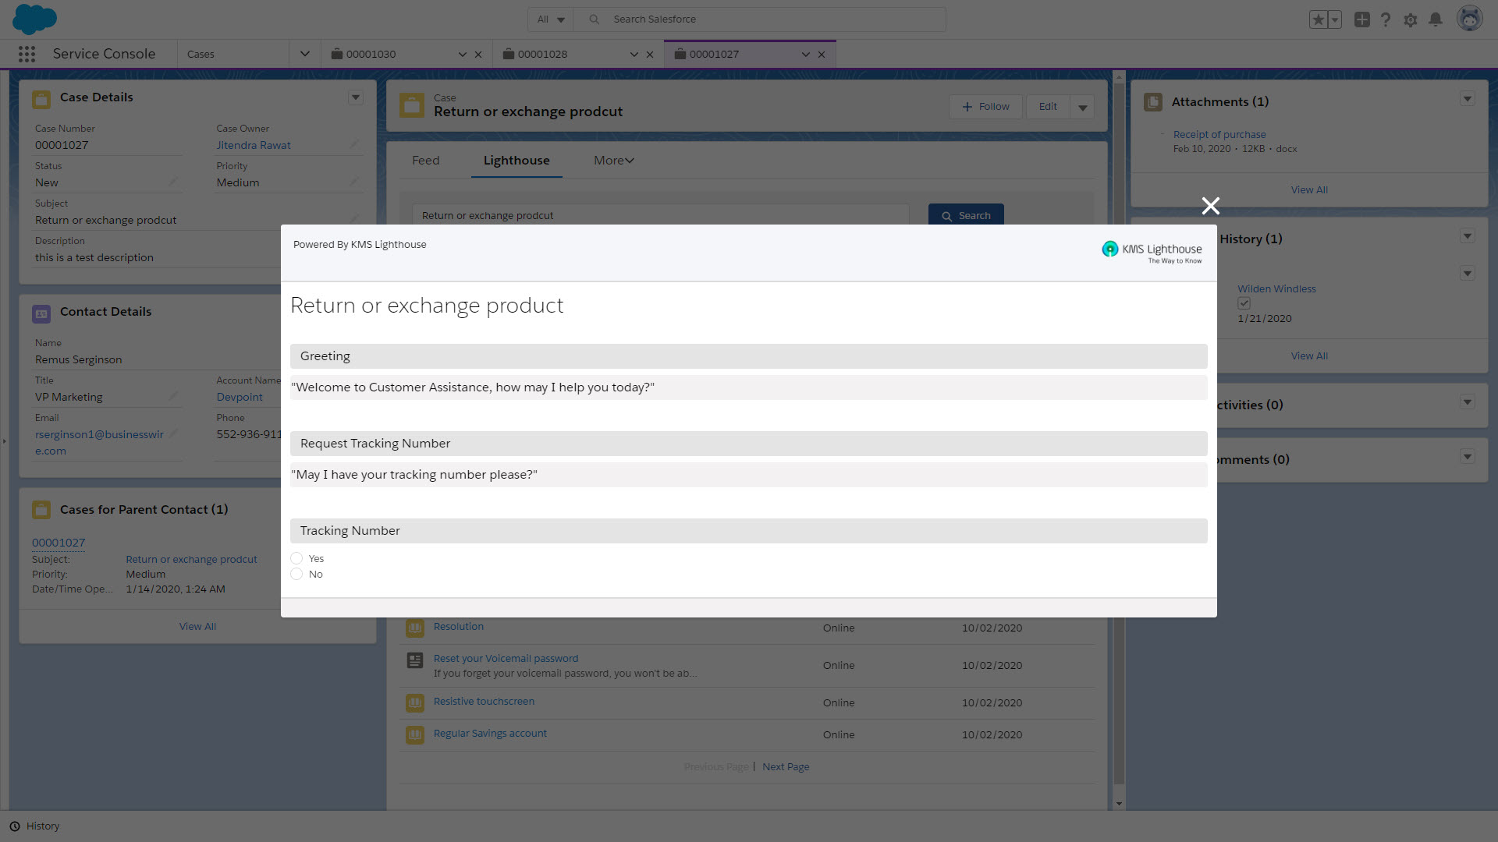This screenshot has height=842, width=1498.
Task: Toggle the Wilden Windless task checkbox
Action: [x=1244, y=303]
